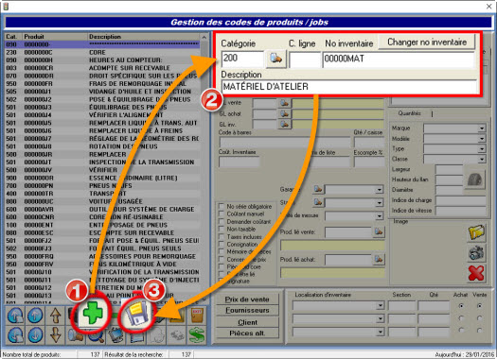Screen dimensions: 497x359
Task: Open the Marque dropdown
Action: pyautogui.click(x=482, y=128)
